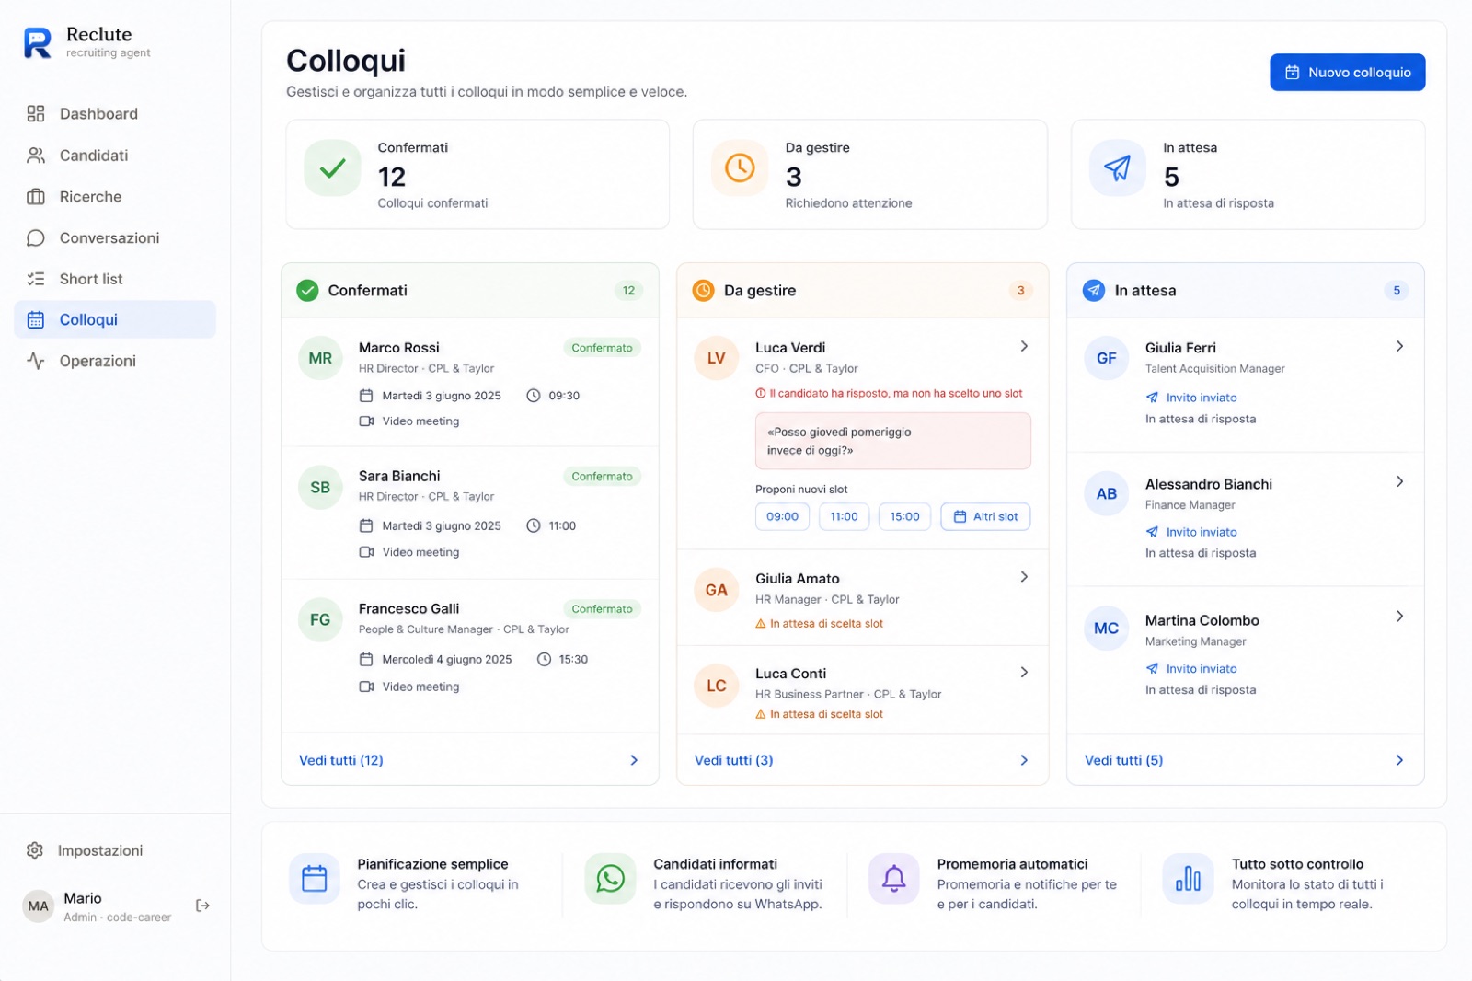The height and width of the screenshot is (981, 1472).
Task: Click the video icon in Francesco Galli card
Action: pyautogui.click(x=366, y=687)
